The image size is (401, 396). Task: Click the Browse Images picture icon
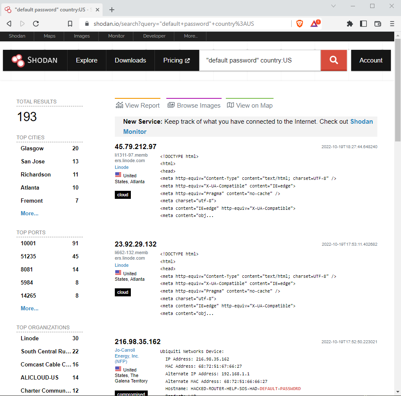pos(171,105)
